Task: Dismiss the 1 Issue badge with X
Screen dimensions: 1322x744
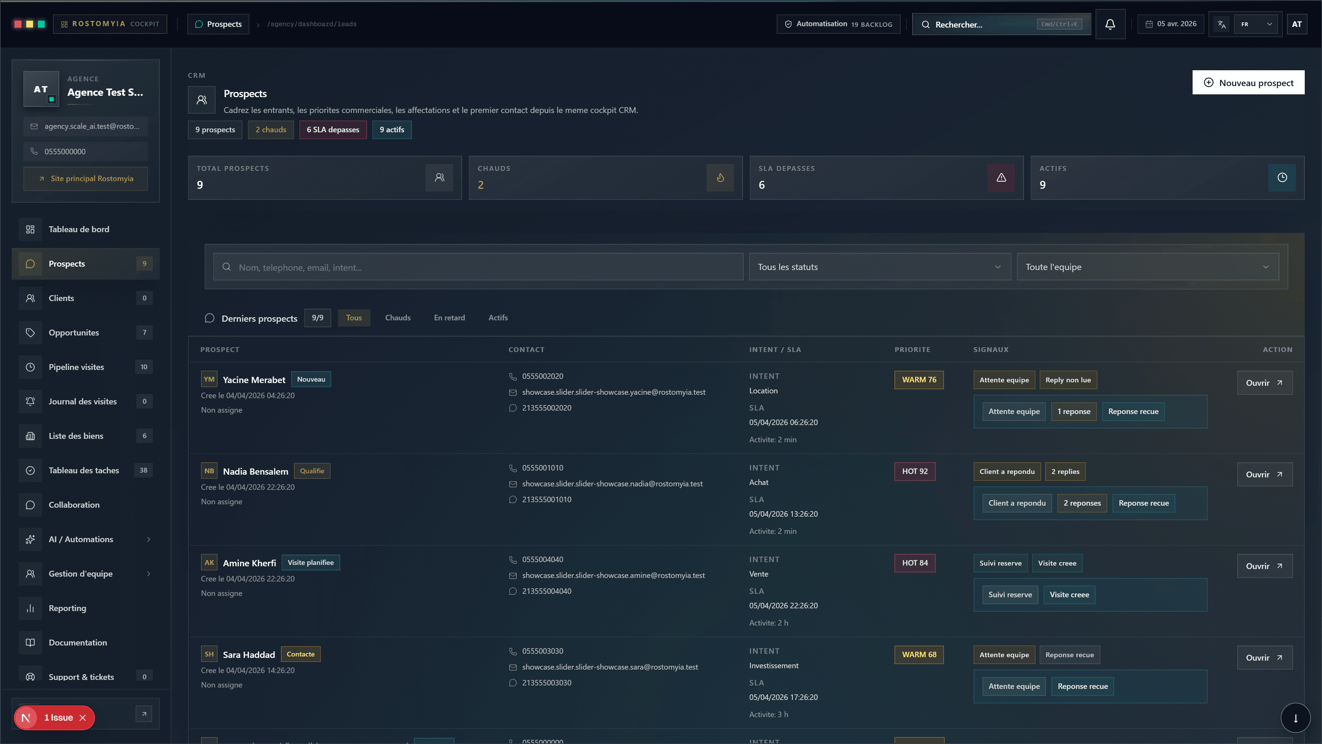Action: [83, 718]
